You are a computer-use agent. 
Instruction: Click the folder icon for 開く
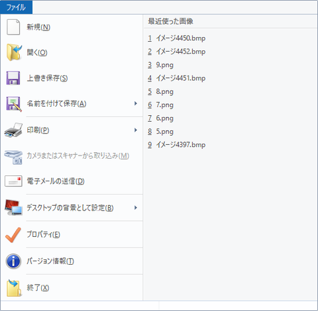14,52
